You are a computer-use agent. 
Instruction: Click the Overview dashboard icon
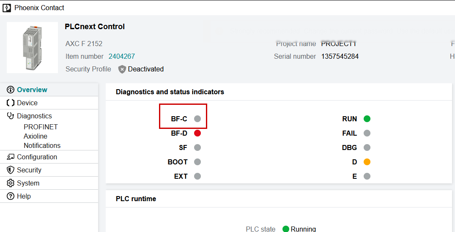(11, 90)
